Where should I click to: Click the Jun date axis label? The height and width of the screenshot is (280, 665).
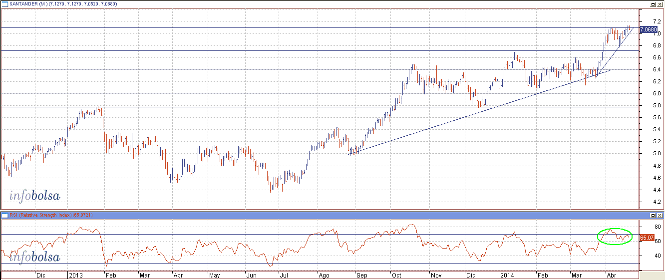click(x=251, y=275)
